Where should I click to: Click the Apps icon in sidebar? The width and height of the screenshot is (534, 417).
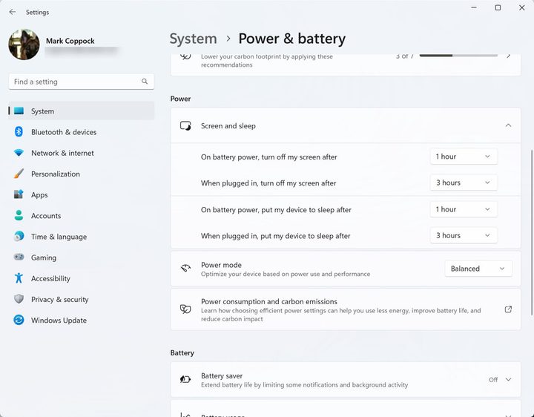point(19,194)
